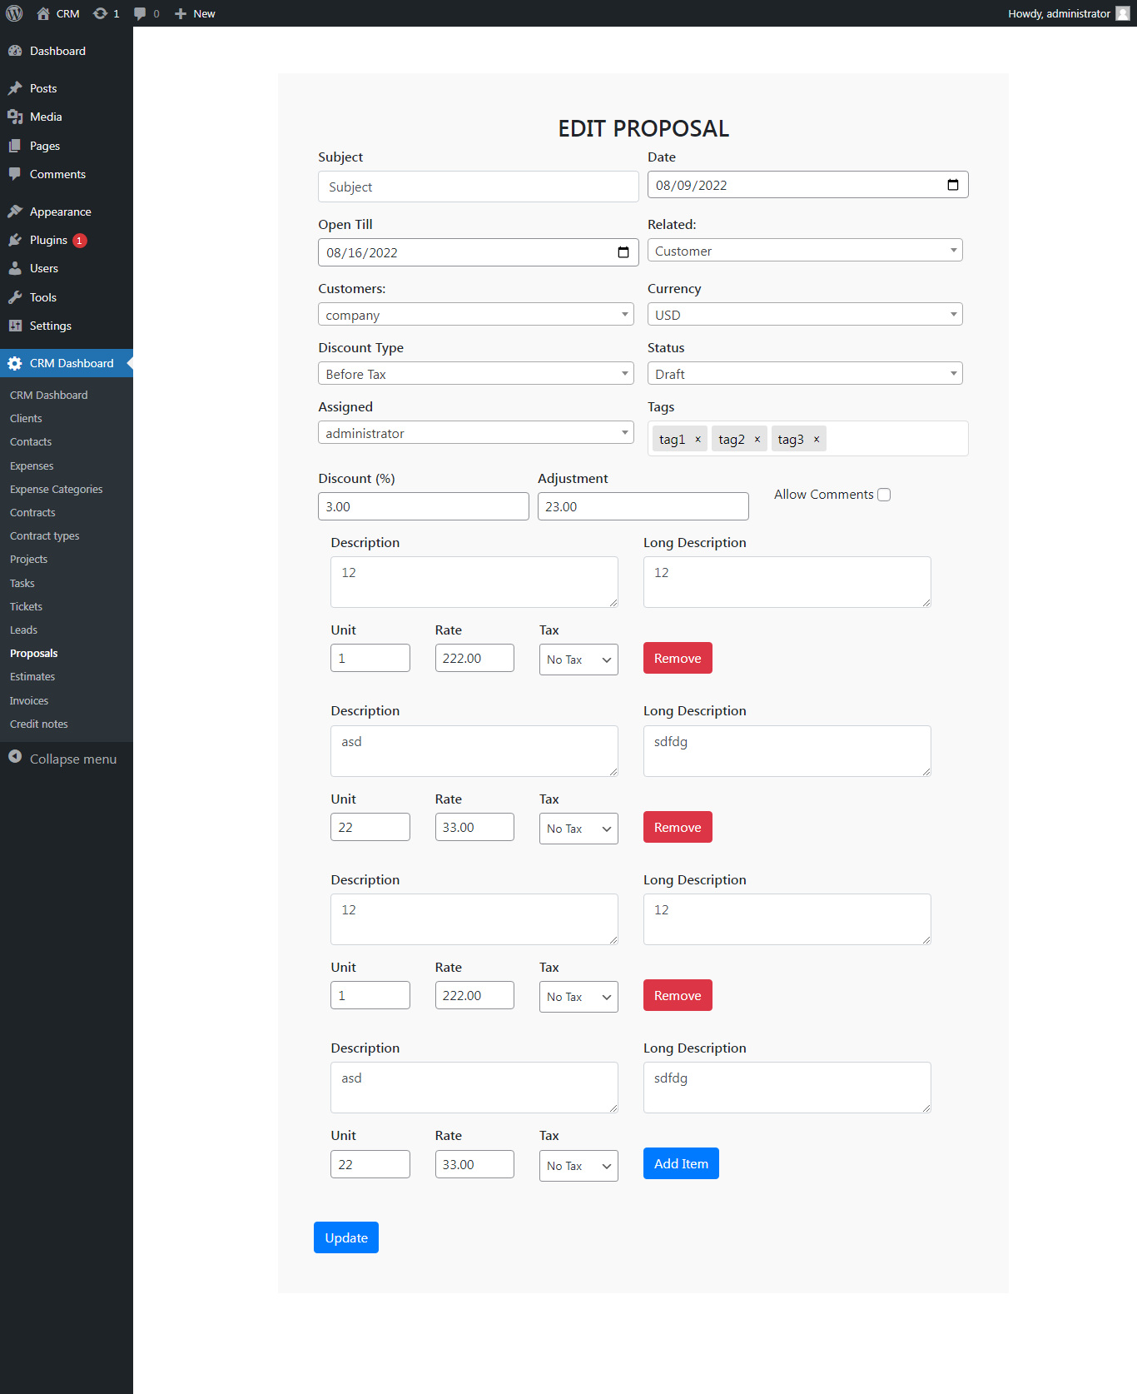Remove tag2 with its x icon
The width and height of the screenshot is (1137, 1394).
pos(757,440)
